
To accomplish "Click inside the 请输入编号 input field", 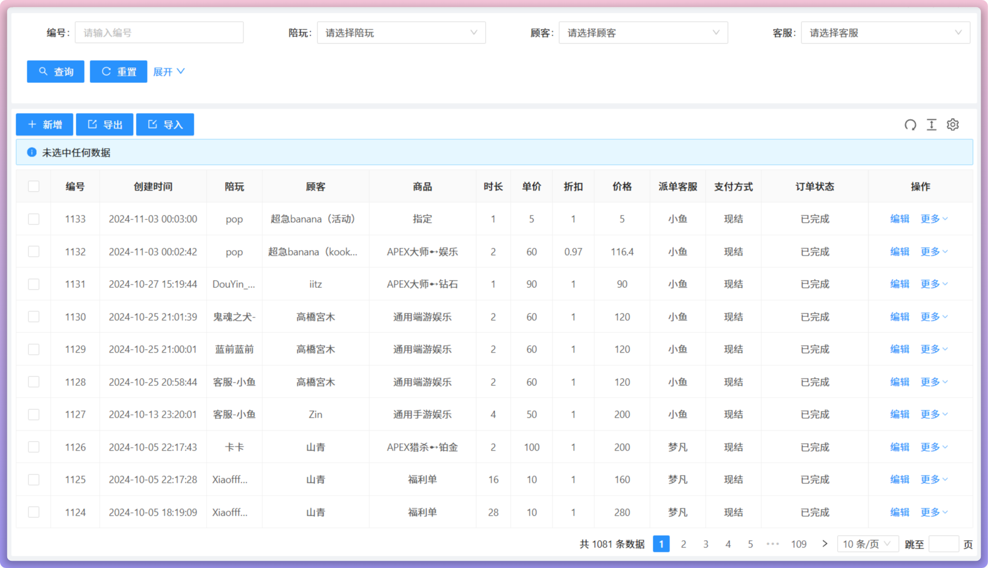I will coord(159,32).
